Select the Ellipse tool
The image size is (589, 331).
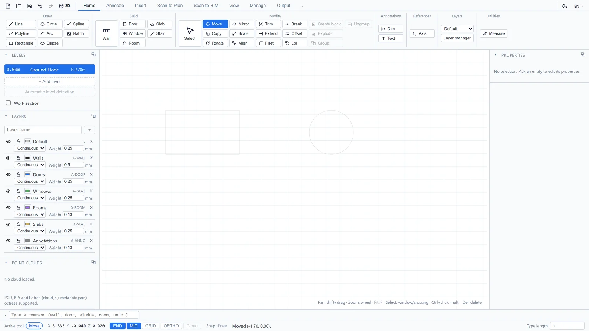(50, 43)
